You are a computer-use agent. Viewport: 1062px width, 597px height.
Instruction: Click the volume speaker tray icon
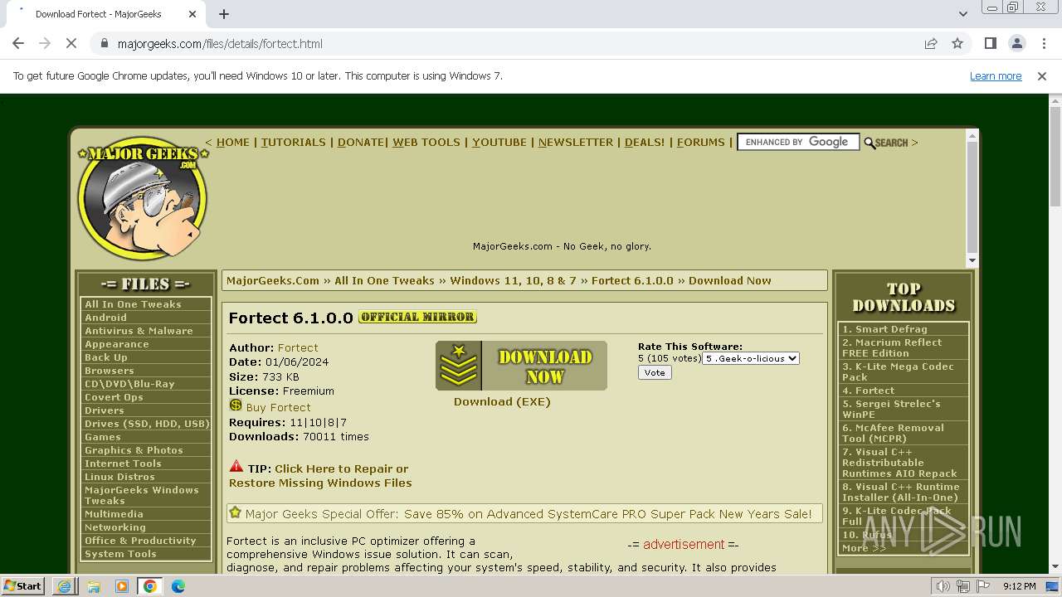pyautogui.click(x=943, y=586)
